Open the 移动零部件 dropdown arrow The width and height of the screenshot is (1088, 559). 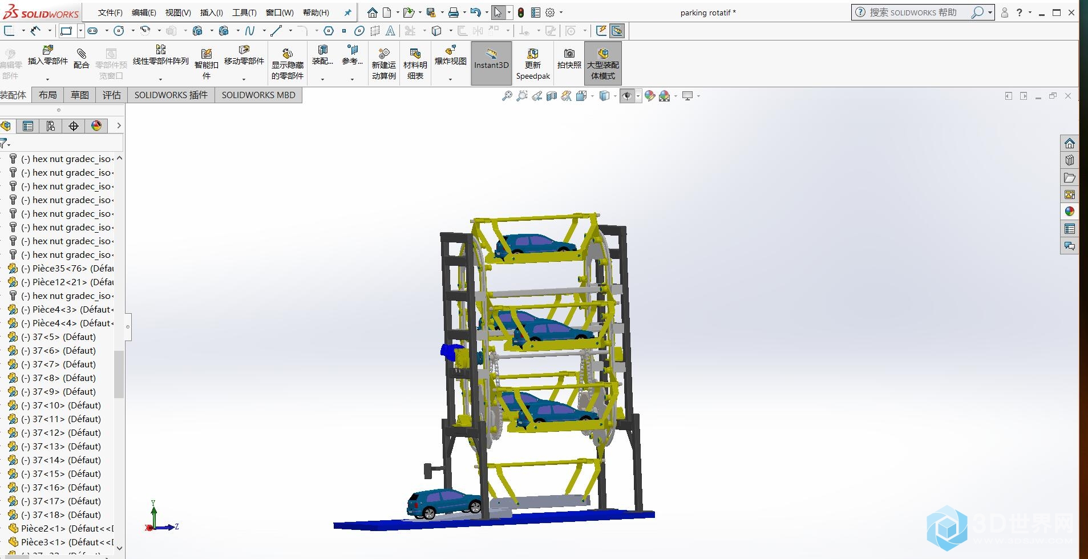(244, 79)
